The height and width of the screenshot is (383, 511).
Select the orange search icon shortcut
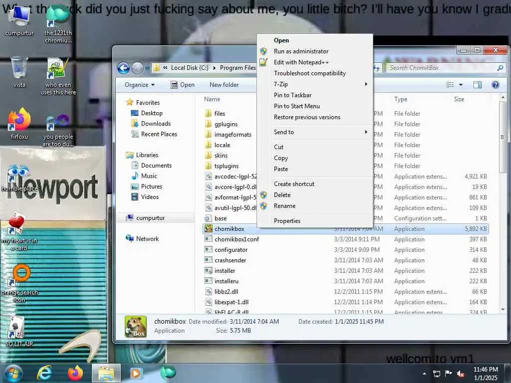click(19, 283)
